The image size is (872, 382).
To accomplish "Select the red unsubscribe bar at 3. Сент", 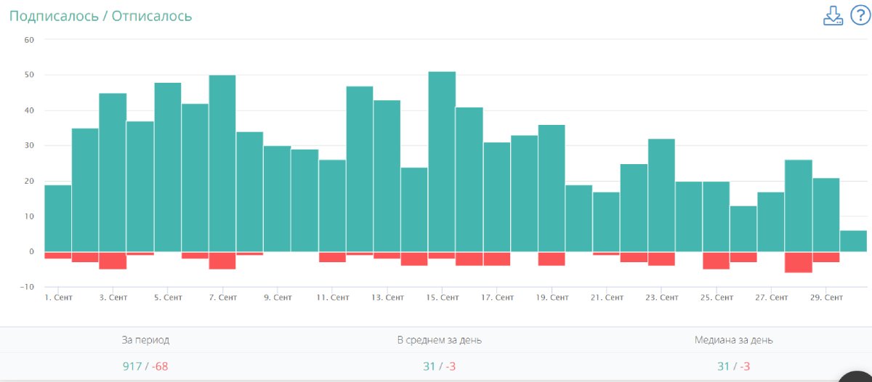I will (x=113, y=261).
